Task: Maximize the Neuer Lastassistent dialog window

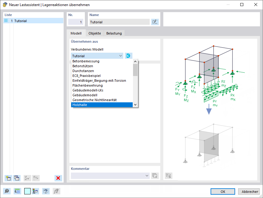Action: tap(242, 5)
